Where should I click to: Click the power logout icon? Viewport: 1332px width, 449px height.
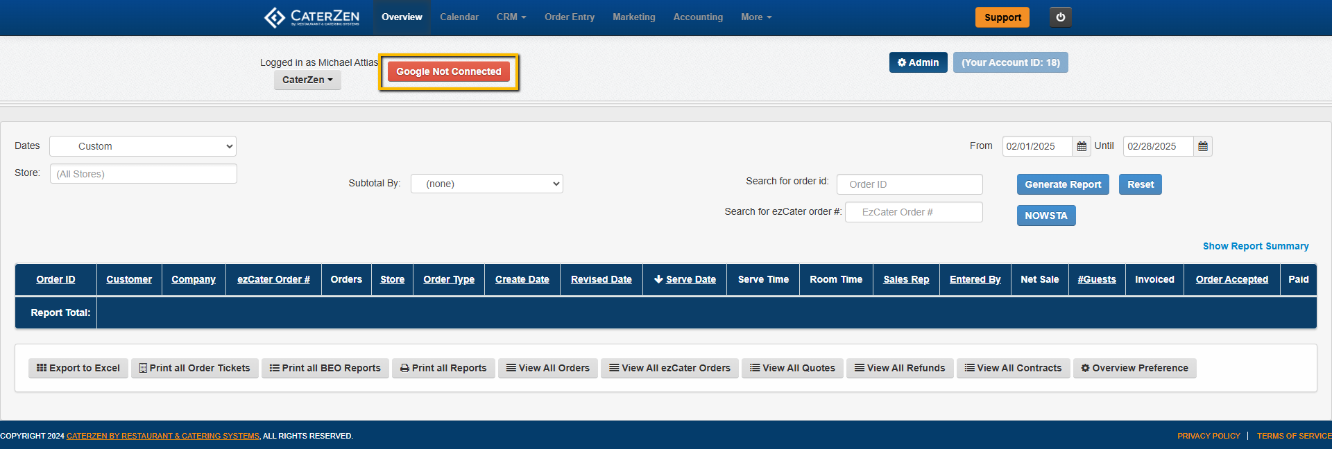[x=1061, y=17]
